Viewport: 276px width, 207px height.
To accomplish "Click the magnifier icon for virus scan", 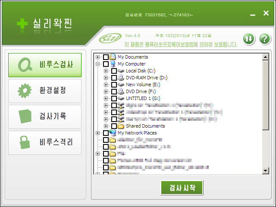I will 25,65.
